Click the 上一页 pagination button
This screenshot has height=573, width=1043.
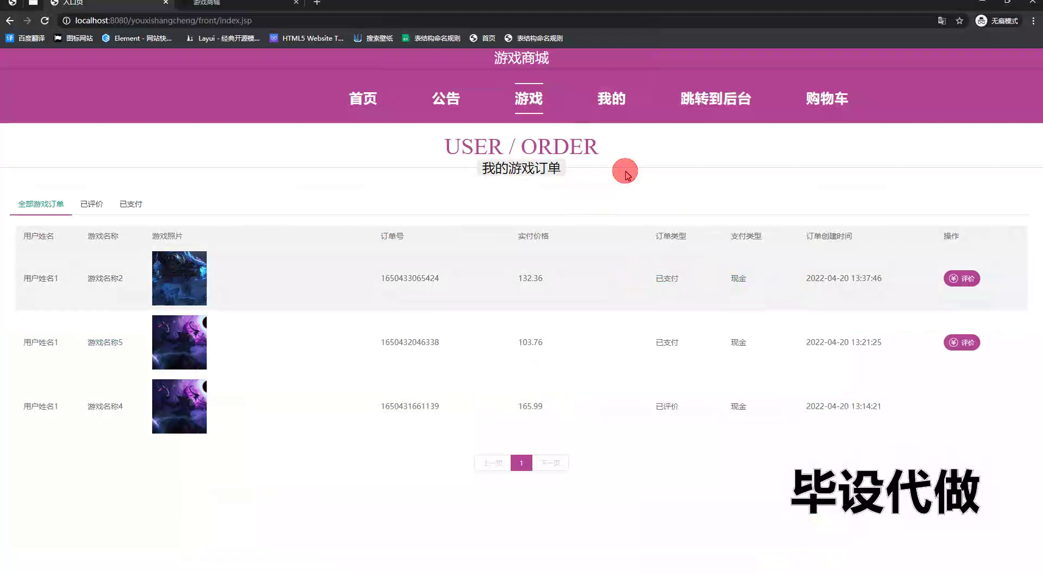point(493,463)
